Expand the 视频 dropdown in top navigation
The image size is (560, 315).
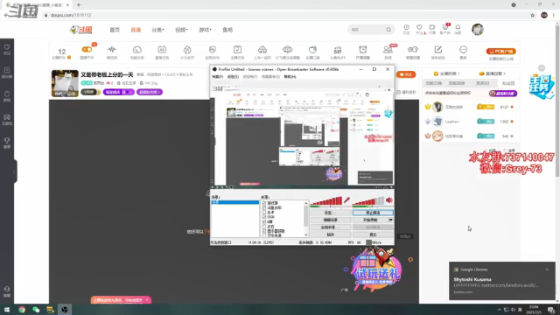point(181,30)
